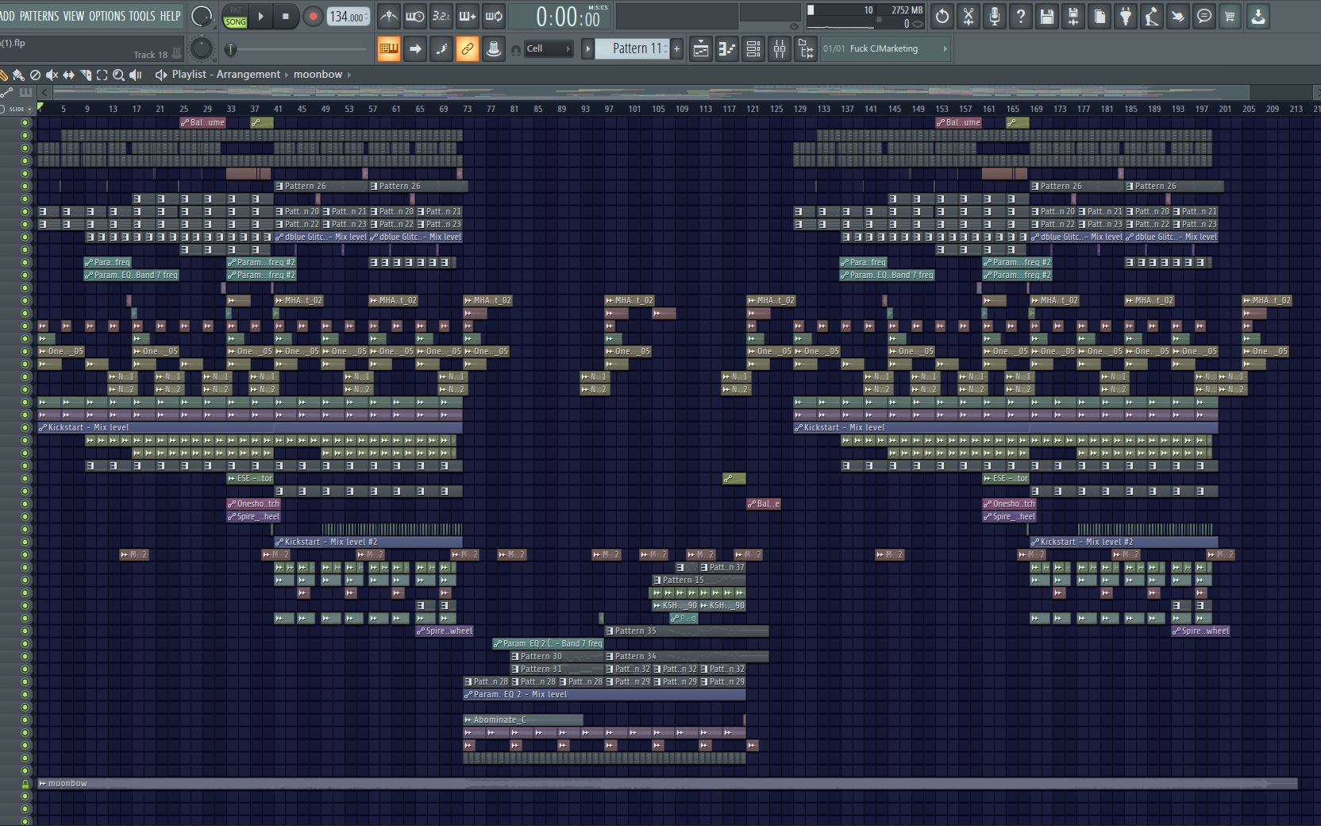Toggle wait for input before recording
The width and height of the screenshot is (1321, 826).
415,16
